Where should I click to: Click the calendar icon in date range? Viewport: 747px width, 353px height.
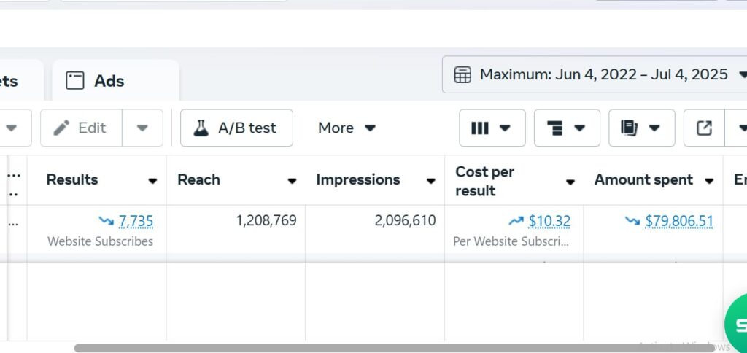coord(462,75)
